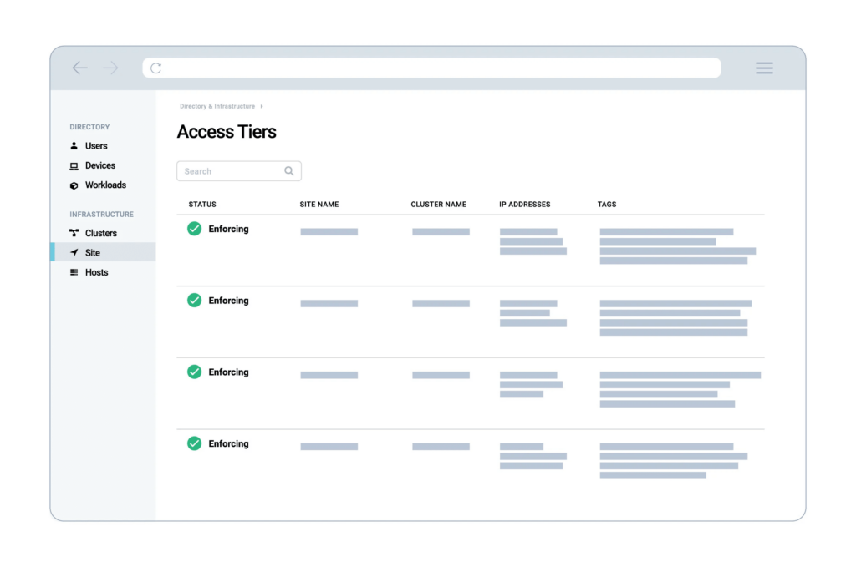This screenshot has width=856, height=567.
Task: Click Enforcing text in fourth row
Action: [228, 443]
